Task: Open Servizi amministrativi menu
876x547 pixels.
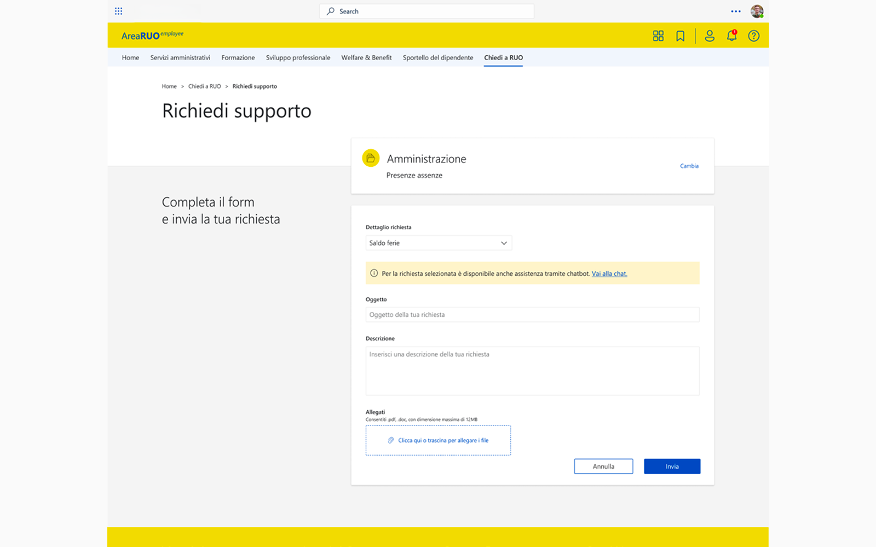Action: pos(180,57)
